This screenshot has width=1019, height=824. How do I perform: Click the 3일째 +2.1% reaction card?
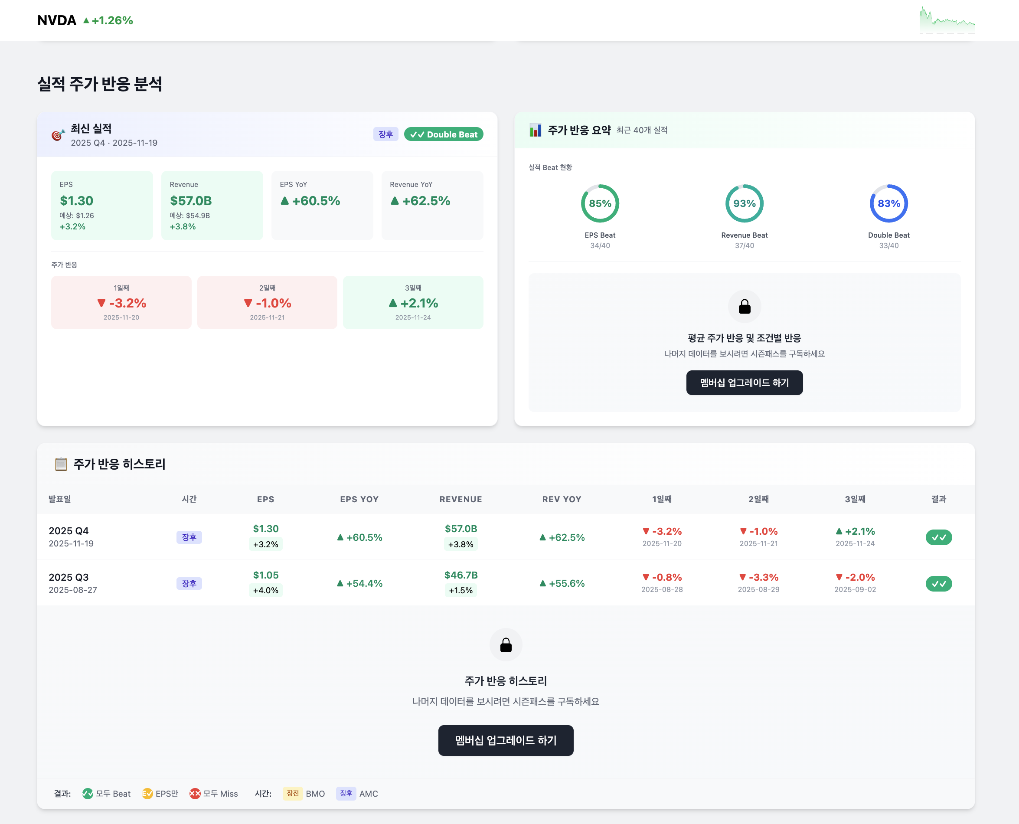coord(413,302)
